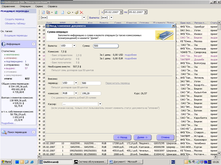Switch to UniStream taskbar button
The image size is (221, 165).
click(x=55, y=162)
